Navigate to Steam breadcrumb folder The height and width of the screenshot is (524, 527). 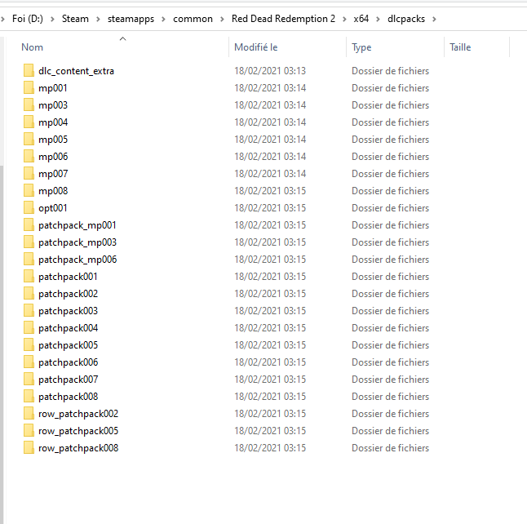[75, 19]
